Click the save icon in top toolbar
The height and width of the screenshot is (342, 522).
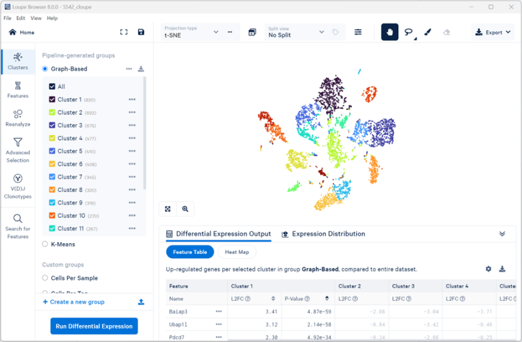click(x=141, y=32)
